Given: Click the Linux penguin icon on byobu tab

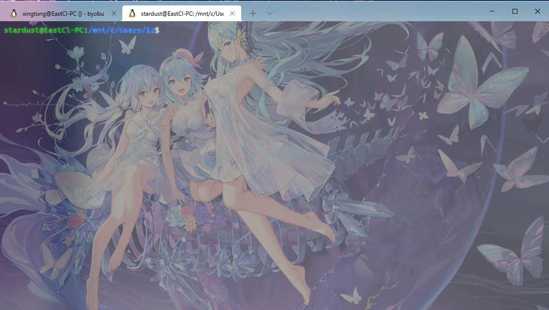Looking at the screenshot, I should [14, 14].
